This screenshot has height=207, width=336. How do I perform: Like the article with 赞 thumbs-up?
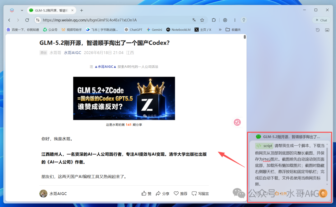click(x=146, y=194)
